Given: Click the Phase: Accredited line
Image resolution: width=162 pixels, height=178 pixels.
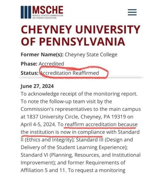Looking at the screenshot, I should point(42,64).
